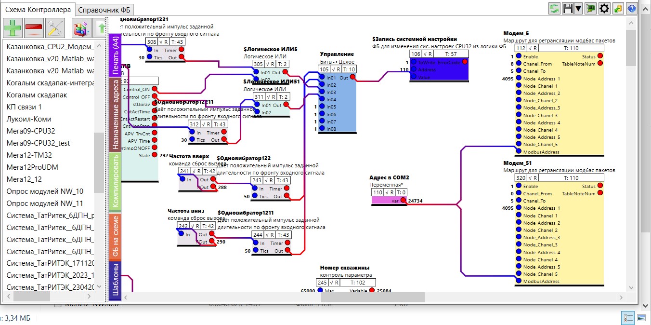Click the pink Адрес в COM2 variable block
This screenshot has width=651, height=325.
point(388,201)
